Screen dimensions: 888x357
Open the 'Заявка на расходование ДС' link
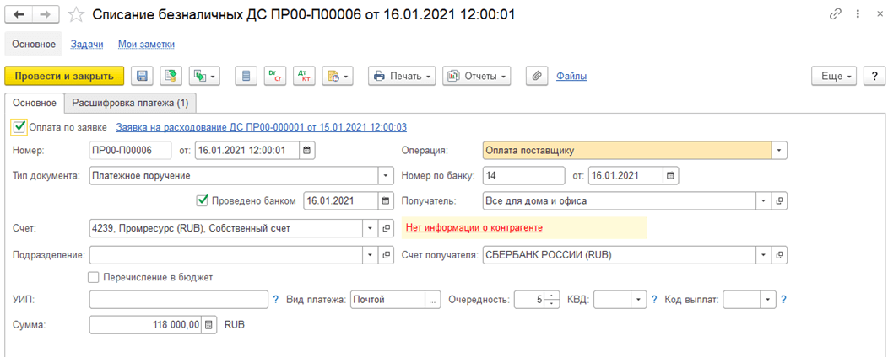click(x=261, y=127)
